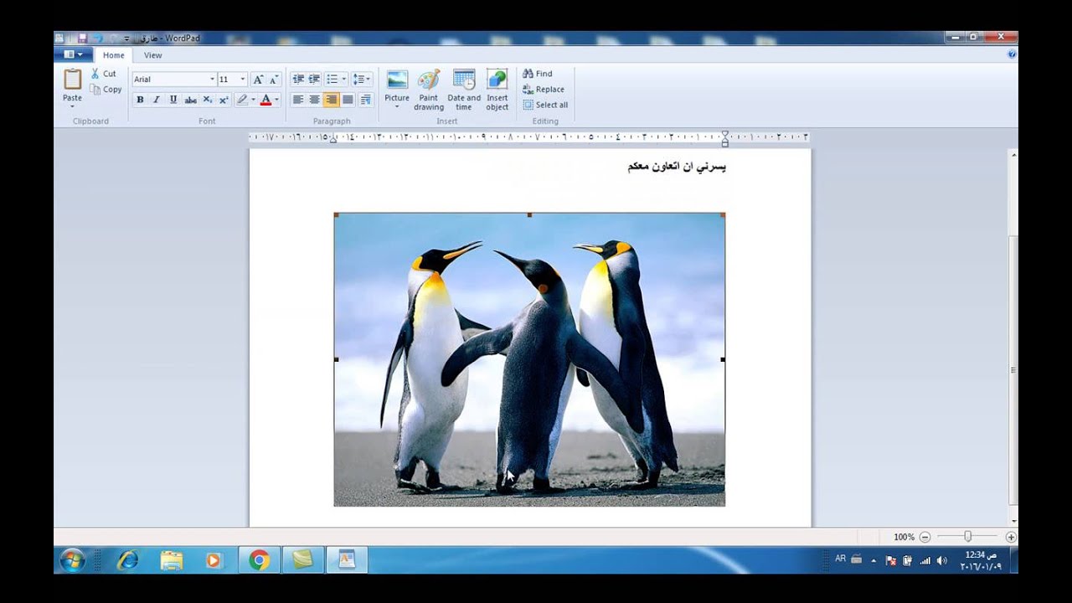
Task: Open the line spacing dropdown
Action: click(362, 80)
